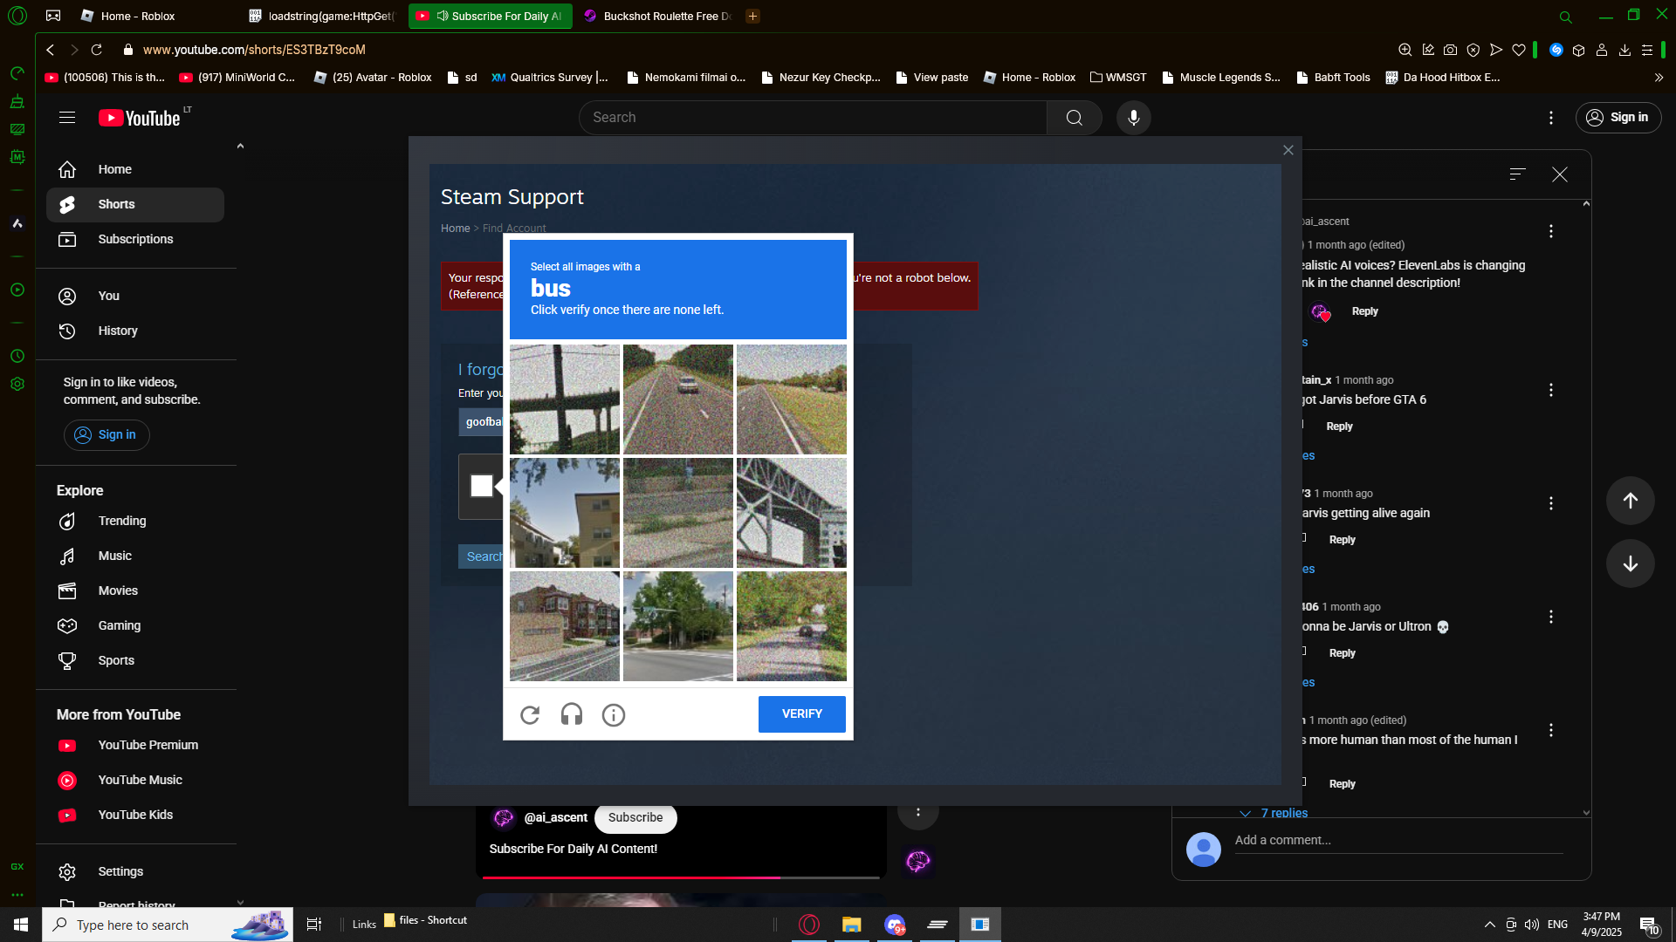Open Babft Tools bookmark
This screenshot has height=942, width=1676.
(1333, 78)
